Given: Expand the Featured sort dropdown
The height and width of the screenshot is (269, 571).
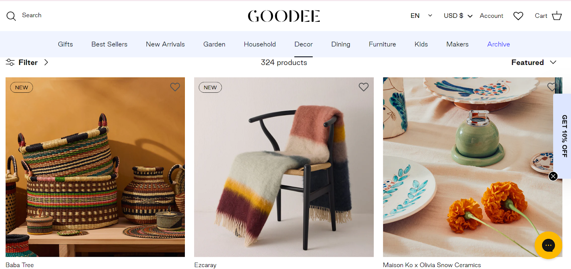Looking at the screenshot, I should pos(534,62).
